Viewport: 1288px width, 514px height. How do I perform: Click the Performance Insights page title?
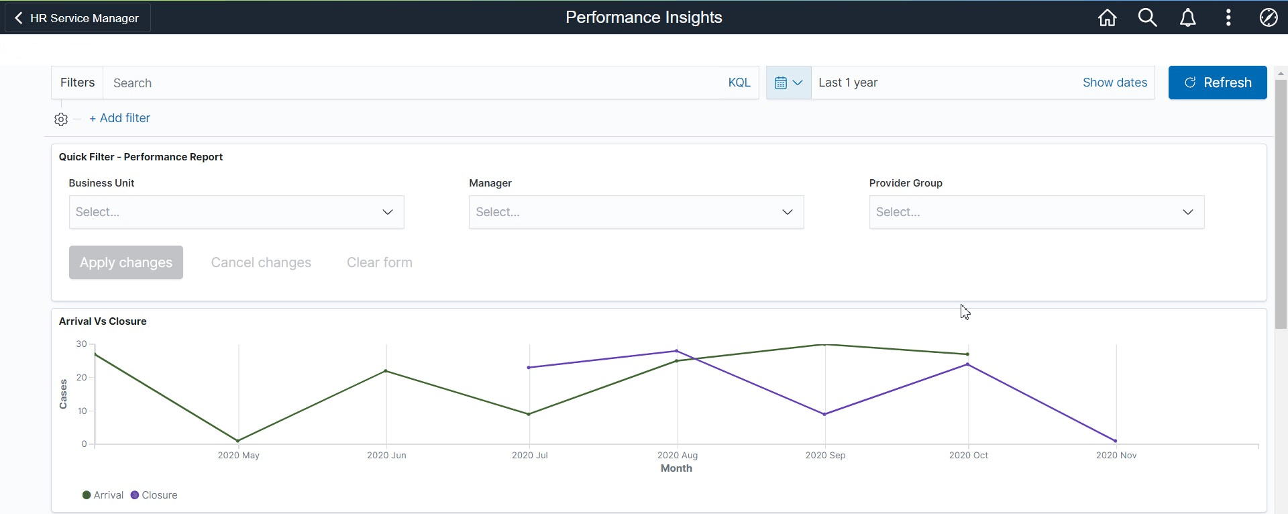coord(644,17)
